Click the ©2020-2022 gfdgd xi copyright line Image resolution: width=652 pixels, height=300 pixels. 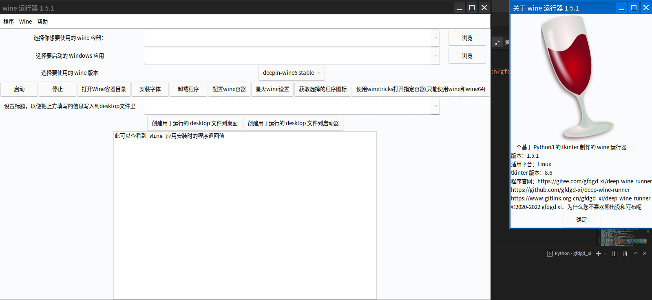pyautogui.click(x=576, y=207)
